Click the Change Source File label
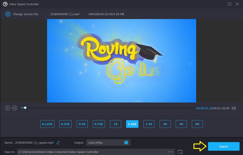Viewport: 243px width, 155px height. click(26, 14)
